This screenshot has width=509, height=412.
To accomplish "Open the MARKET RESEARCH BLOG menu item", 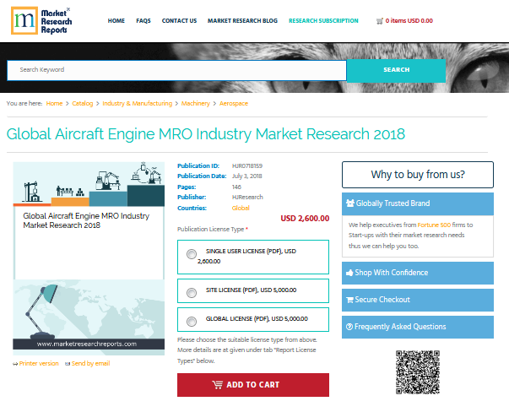I will pos(242,21).
